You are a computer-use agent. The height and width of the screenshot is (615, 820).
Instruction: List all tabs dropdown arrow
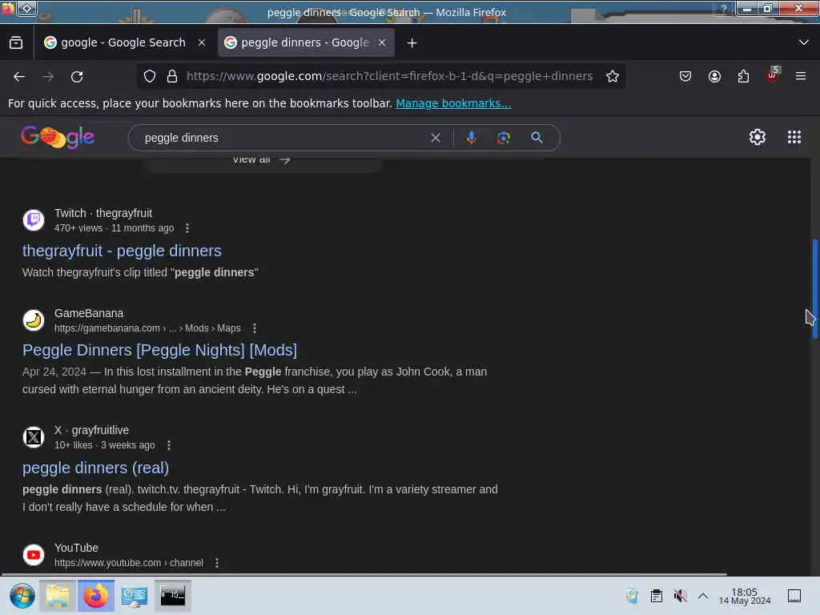803,42
